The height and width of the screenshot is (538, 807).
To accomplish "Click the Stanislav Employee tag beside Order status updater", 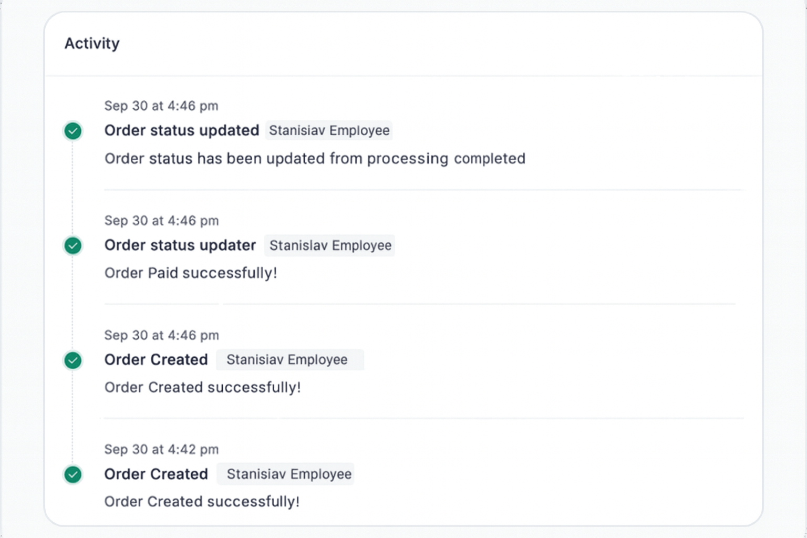I will pyautogui.click(x=329, y=245).
